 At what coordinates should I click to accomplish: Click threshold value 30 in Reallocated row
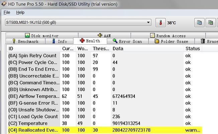click(x=95, y=130)
